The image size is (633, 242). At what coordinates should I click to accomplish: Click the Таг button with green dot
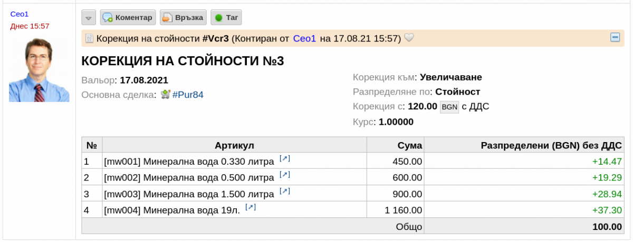(x=226, y=18)
